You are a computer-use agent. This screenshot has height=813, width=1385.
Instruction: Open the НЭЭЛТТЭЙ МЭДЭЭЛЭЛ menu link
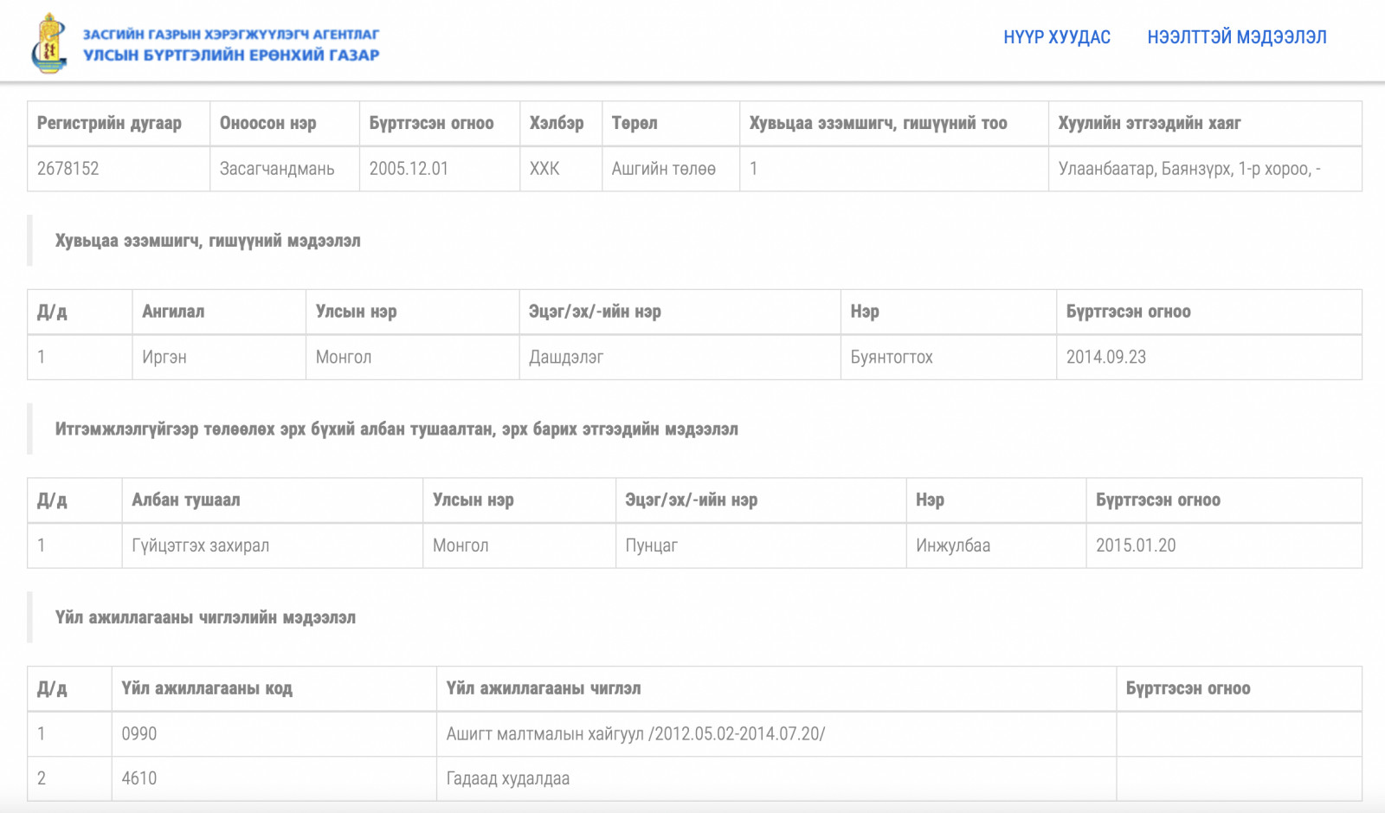click(x=1237, y=37)
